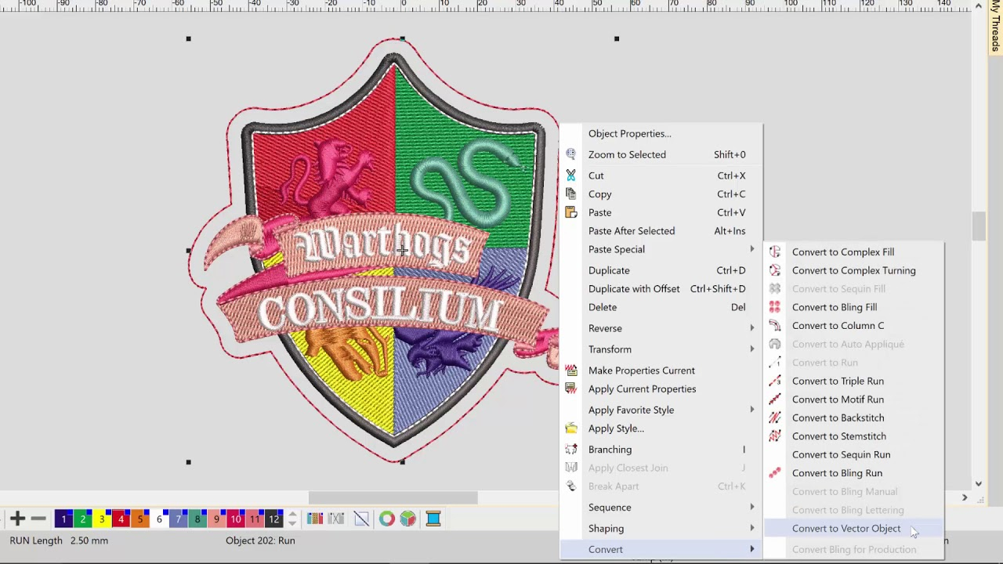This screenshot has width=1003, height=564.
Task: Click the add color plus icon
Action: coord(17,519)
